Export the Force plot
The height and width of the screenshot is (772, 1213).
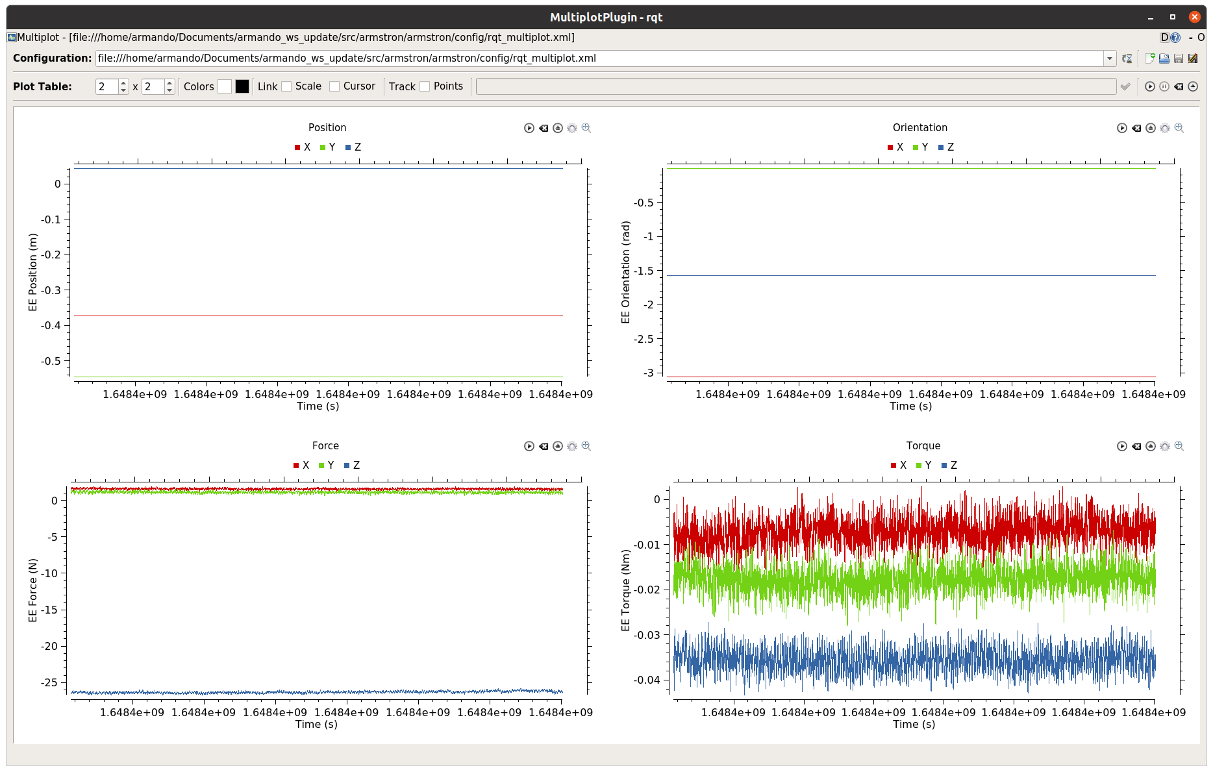click(x=558, y=446)
